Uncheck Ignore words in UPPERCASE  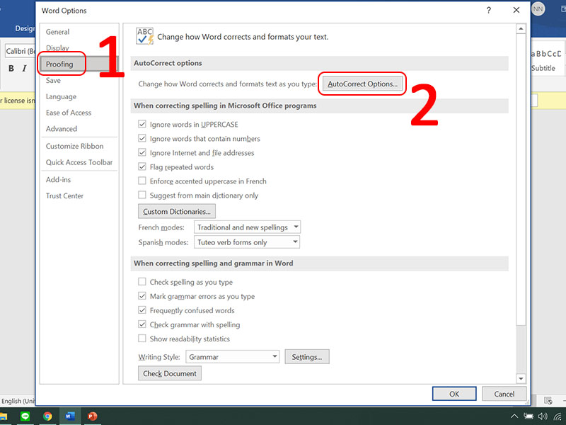point(144,123)
